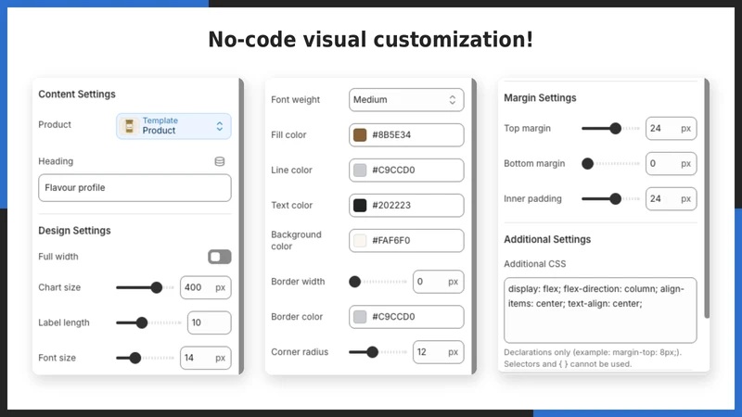Click the Additional CSS text area
742x417 pixels.
click(x=600, y=310)
